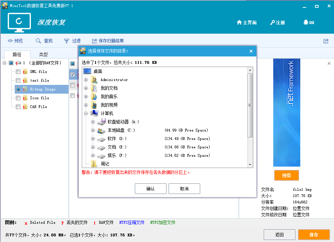Select the Icon file folder icon
The image size is (334, 242).
(25, 98)
